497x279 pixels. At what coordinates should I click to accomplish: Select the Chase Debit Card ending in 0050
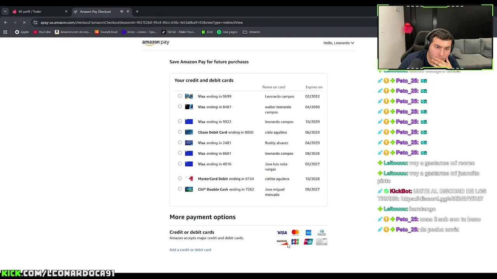(x=180, y=132)
